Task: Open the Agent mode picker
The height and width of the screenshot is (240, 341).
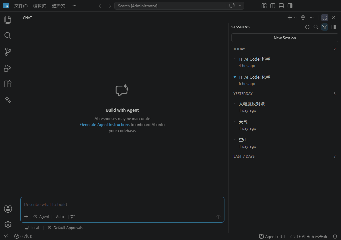Action: click(x=41, y=217)
